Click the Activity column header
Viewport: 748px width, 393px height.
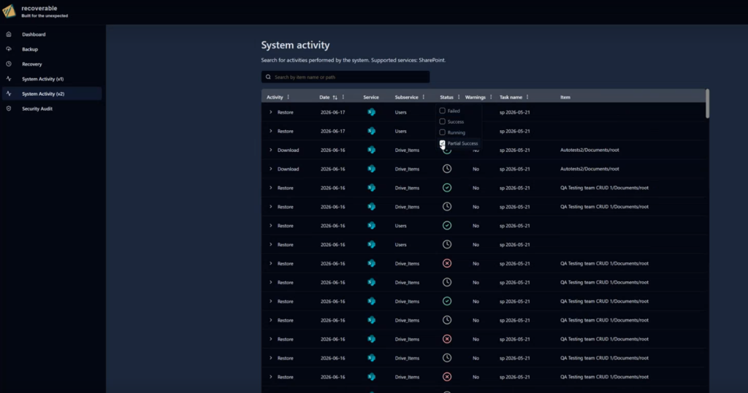(x=275, y=97)
